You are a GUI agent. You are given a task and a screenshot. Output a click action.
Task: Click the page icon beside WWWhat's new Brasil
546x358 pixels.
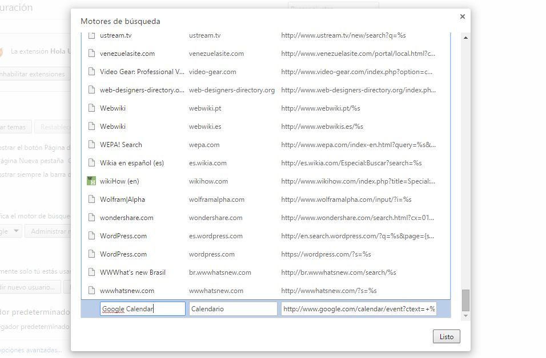(91, 272)
